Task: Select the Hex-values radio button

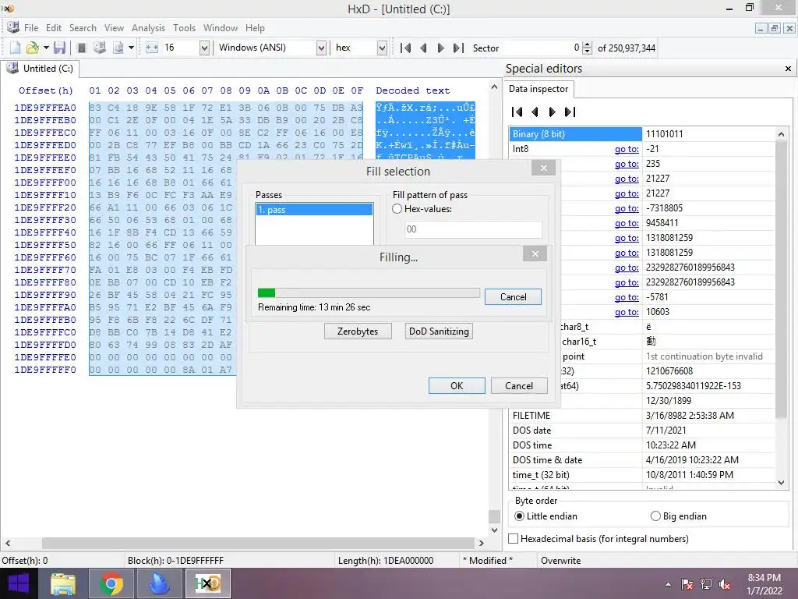Action: (397, 209)
